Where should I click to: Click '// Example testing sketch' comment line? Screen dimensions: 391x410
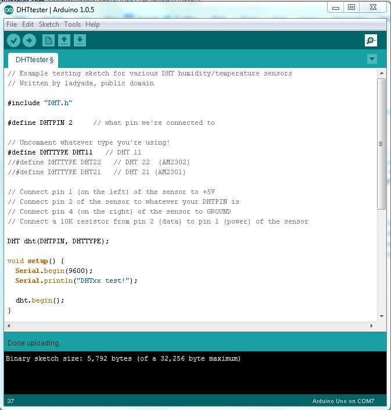tap(149, 74)
